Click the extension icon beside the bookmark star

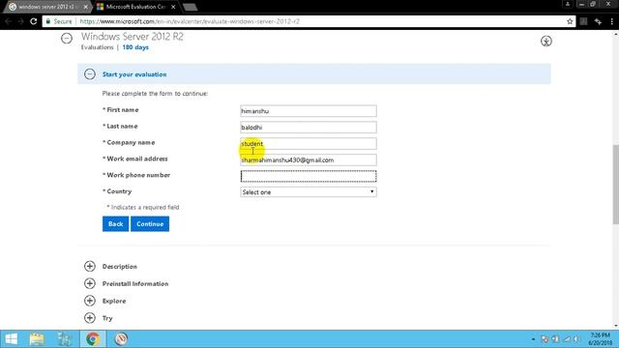tap(584, 21)
